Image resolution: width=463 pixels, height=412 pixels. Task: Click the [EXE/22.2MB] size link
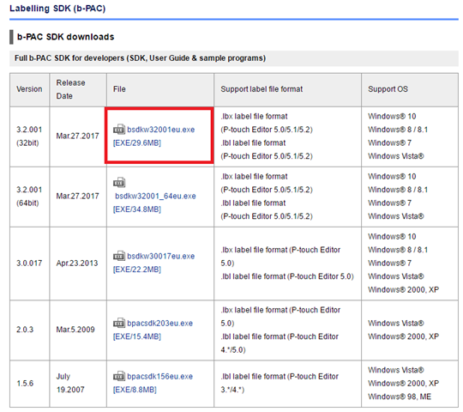point(137,270)
